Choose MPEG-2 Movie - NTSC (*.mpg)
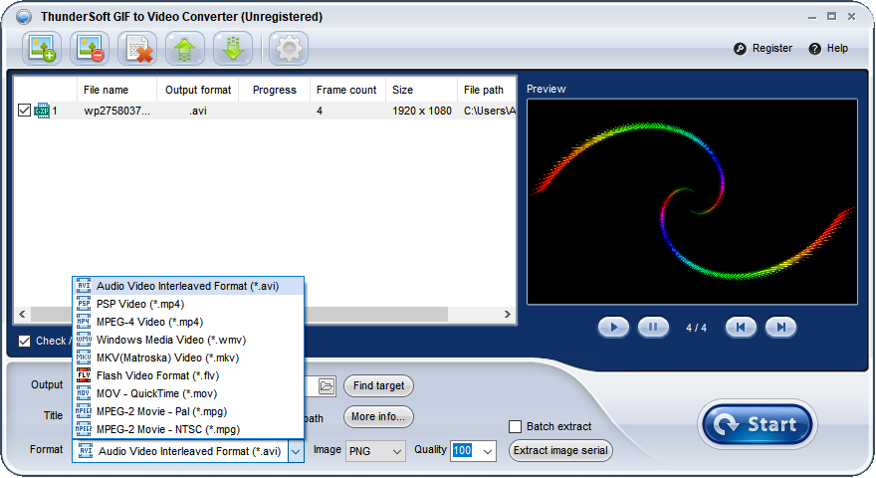The width and height of the screenshot is (876, 478). [x=188, y=429]
